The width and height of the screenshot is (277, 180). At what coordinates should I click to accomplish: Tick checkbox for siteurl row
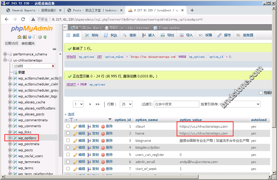(x=68, y=126)
